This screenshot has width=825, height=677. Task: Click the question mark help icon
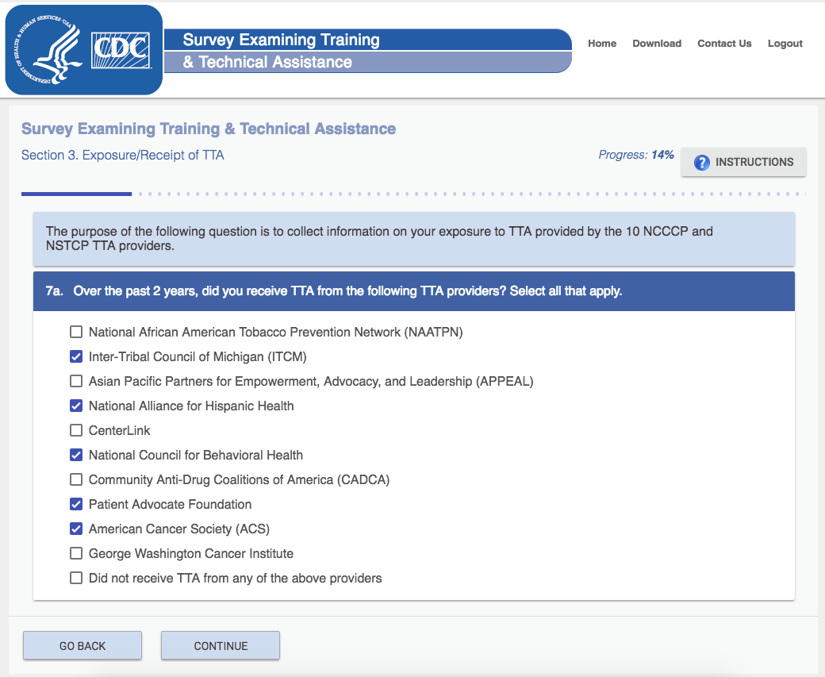701,163
